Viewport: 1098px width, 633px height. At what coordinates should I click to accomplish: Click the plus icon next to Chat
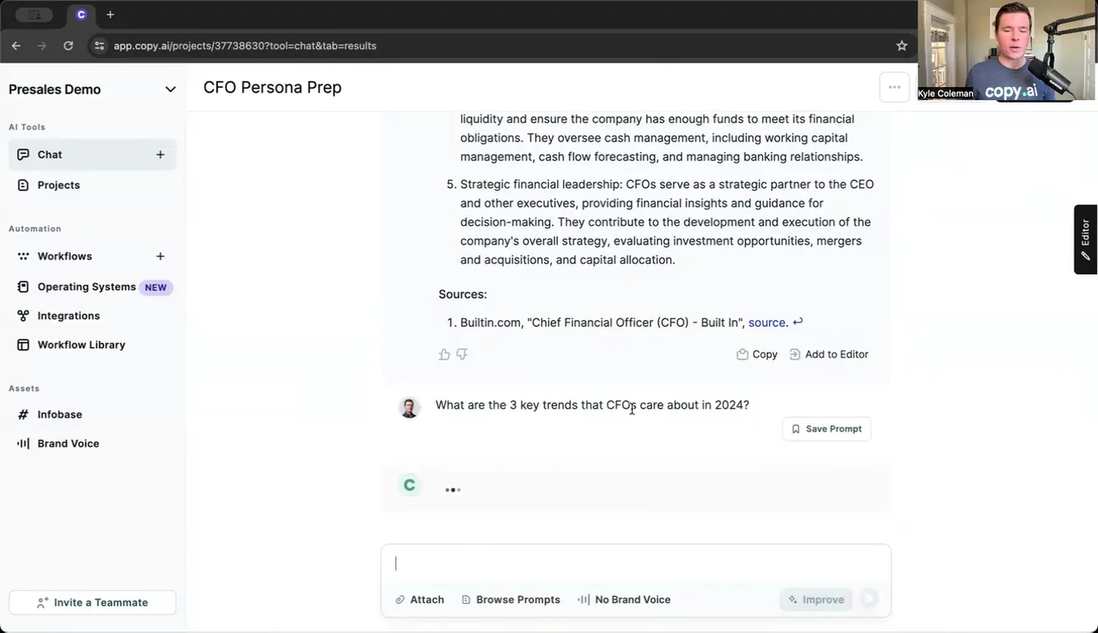(x=160, y=155)
